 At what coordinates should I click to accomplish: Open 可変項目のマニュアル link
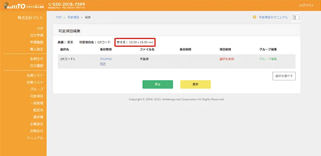coord(273,18)
